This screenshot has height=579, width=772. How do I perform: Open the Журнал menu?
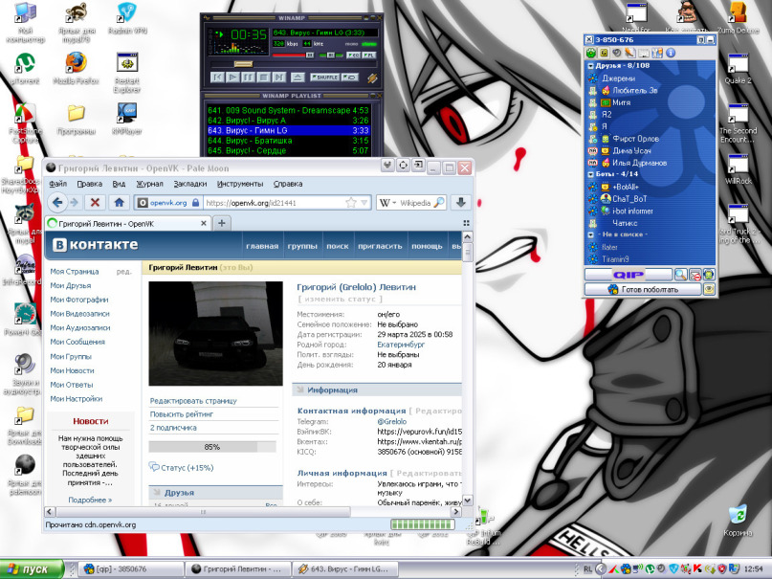[x=149, y=184]
